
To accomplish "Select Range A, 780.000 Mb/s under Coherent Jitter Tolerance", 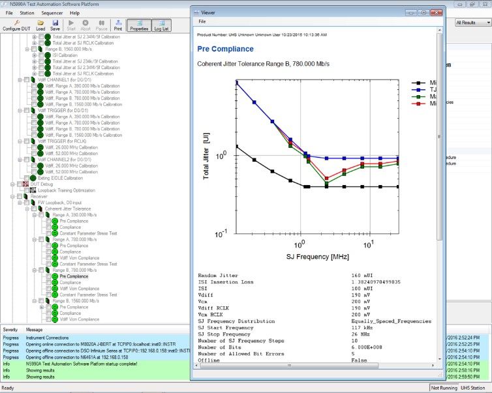I will 74,239.
